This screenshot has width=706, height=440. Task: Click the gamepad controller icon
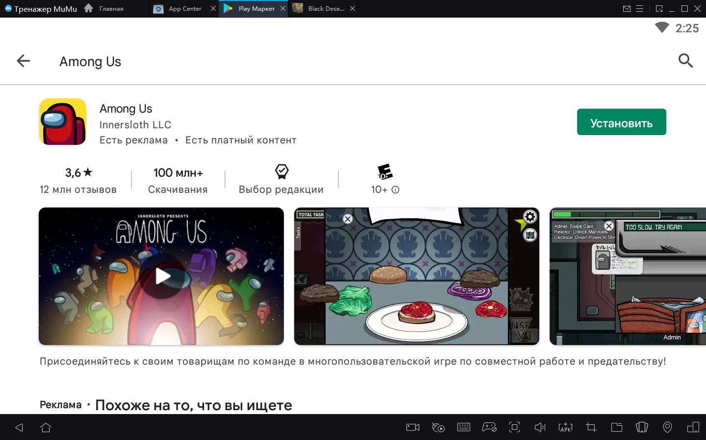tap(489, 427)
